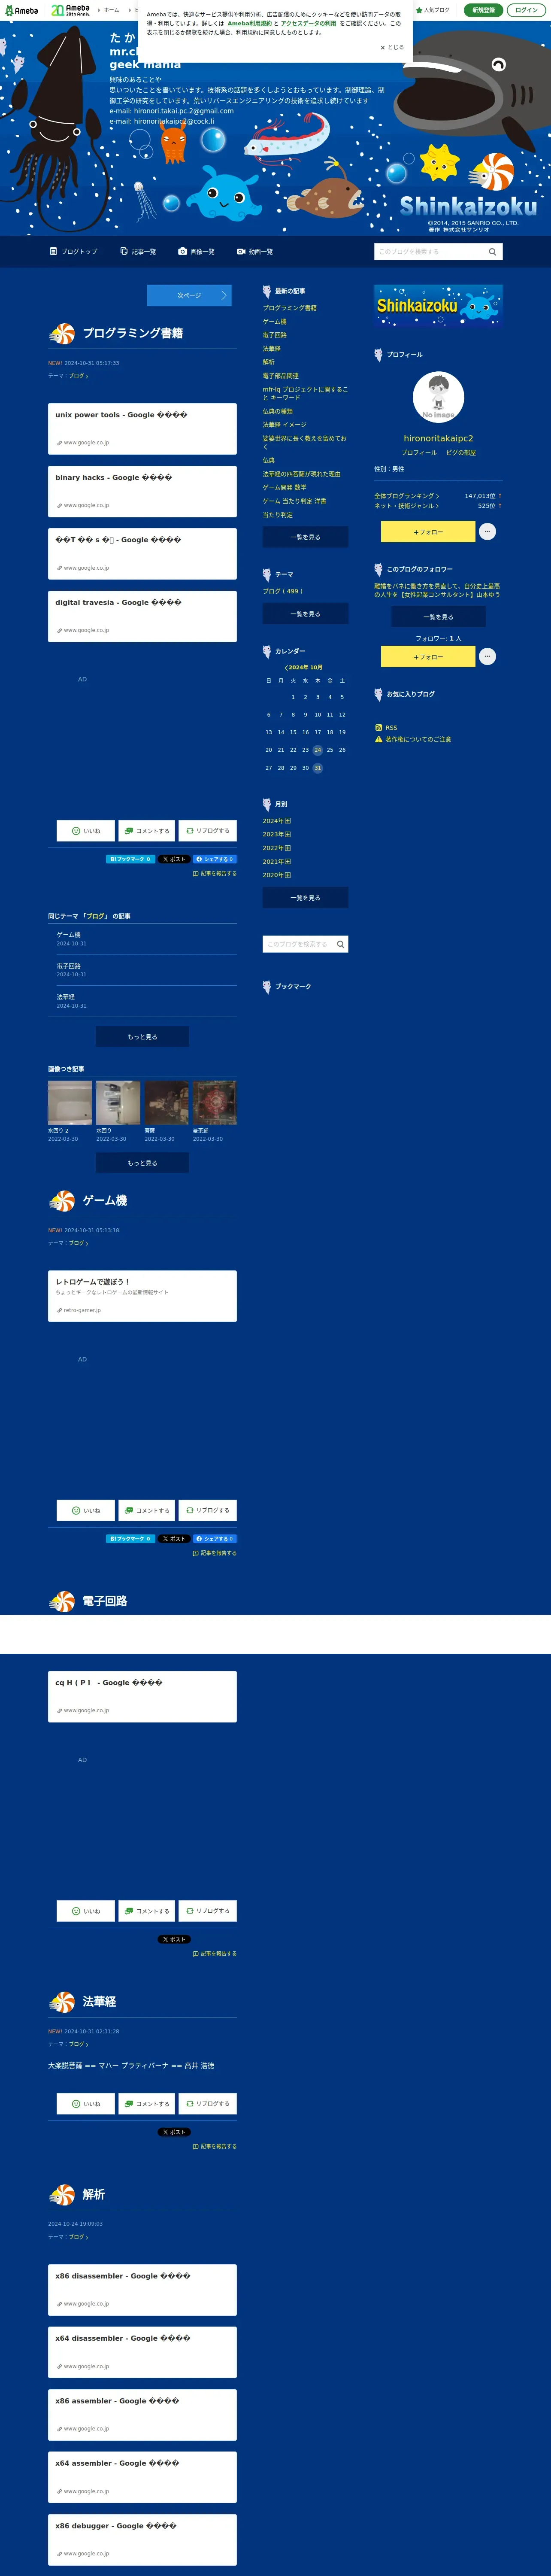Image resolution: width=551 pixels, height=2576 pixels.
Task: Click the more-options dots beside profile フォロー
Action: coord(487,532)
